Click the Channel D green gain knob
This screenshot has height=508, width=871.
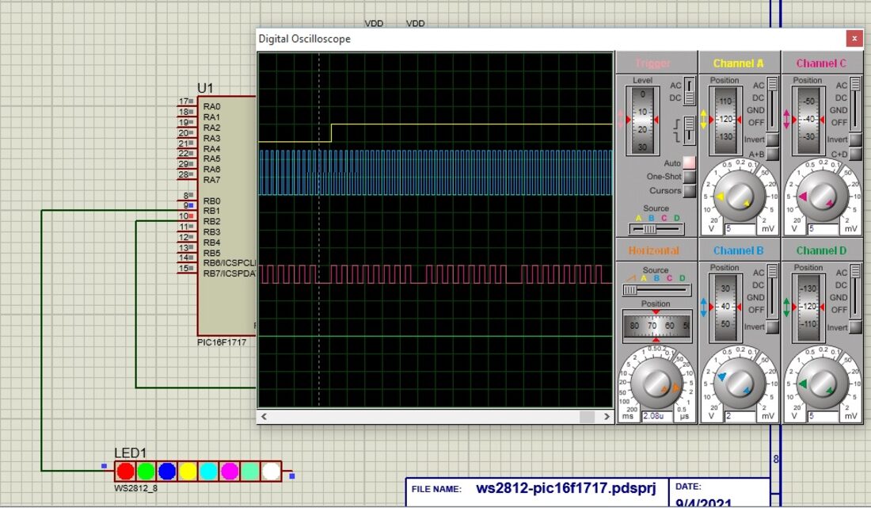pyautogui.click(x=822, y=383)
